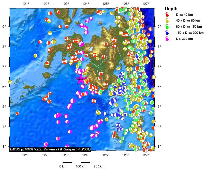Viewport: 206px width, 170px height.
Task: Click the yellow beachball on right edge near 6.5°N
Action: tap(154, 77)
